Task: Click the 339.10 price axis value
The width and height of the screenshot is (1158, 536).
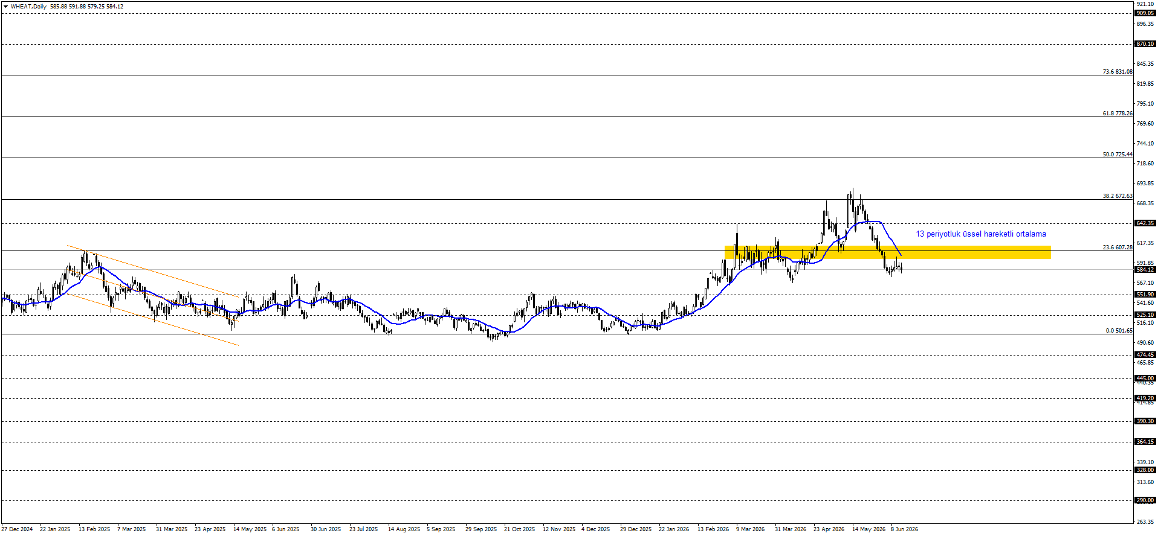Action: click(x=1145, y=462)
